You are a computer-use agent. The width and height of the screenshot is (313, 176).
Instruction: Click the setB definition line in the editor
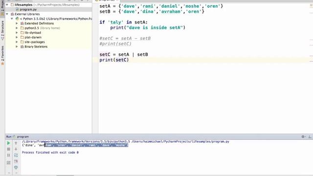coord(152,12)
